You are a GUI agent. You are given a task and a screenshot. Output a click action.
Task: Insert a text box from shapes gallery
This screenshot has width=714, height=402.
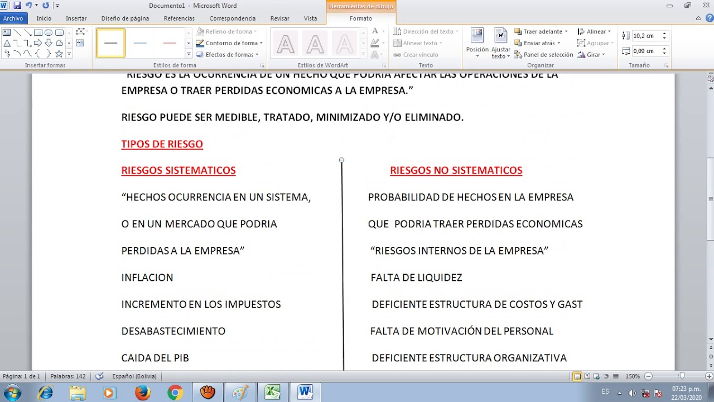coord(7,32)
